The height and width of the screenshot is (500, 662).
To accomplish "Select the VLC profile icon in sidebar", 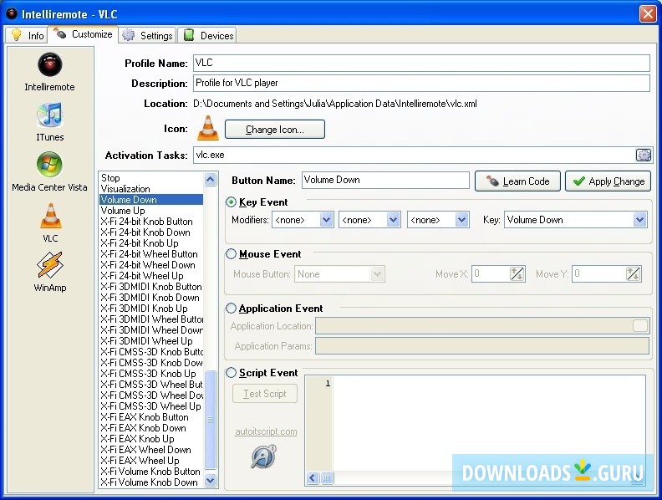I will pyautogui.click(x=50, y=216).
